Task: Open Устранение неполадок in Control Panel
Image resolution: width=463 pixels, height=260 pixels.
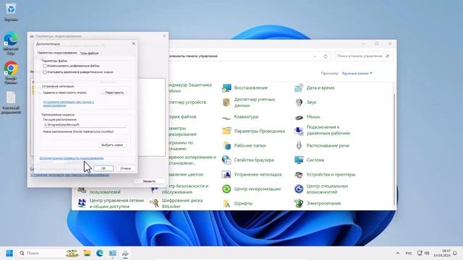Action: (x=252, y=175)
